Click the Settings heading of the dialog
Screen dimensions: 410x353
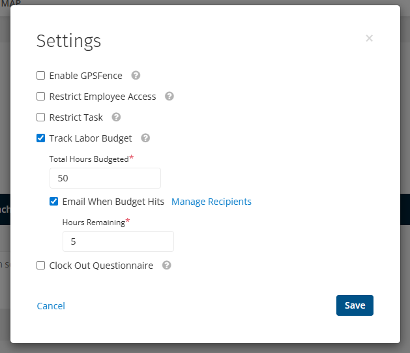[68, 40]
